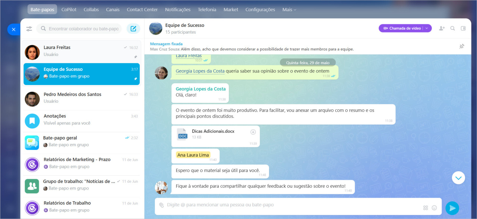The image size is (477, 219).
Task: Add participants to Equipe de Sucesso
Action: click(x=442, y=28)
